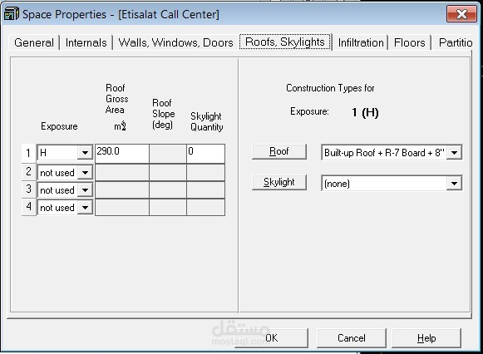483x354 pixels.
Task: Expand row 1 exposure dropdown showing H
Action: point(85,153)
